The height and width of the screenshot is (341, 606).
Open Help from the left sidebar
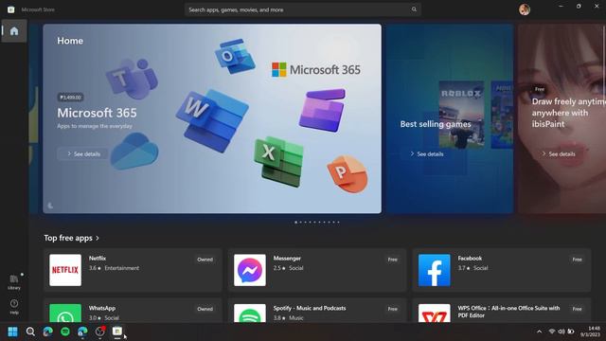[x=14, y=307]
